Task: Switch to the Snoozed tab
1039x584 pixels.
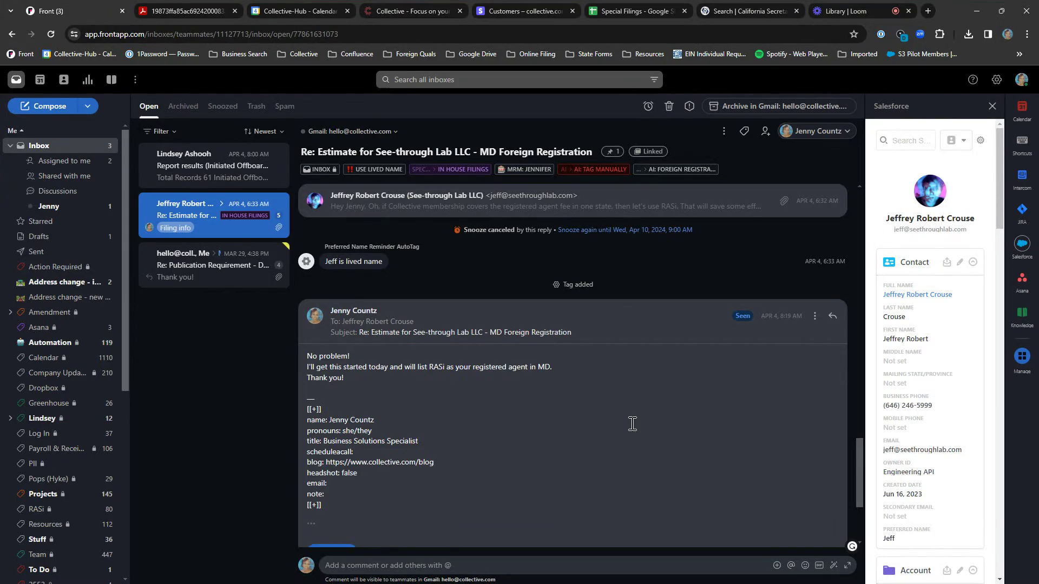Action: [x=222, y=106]
